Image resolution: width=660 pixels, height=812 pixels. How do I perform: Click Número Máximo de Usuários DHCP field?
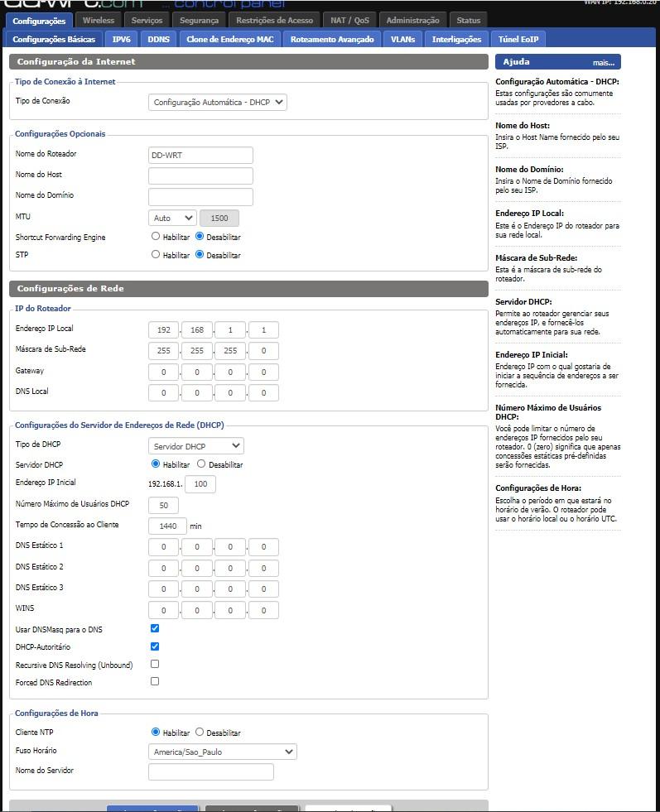[164, 505]
